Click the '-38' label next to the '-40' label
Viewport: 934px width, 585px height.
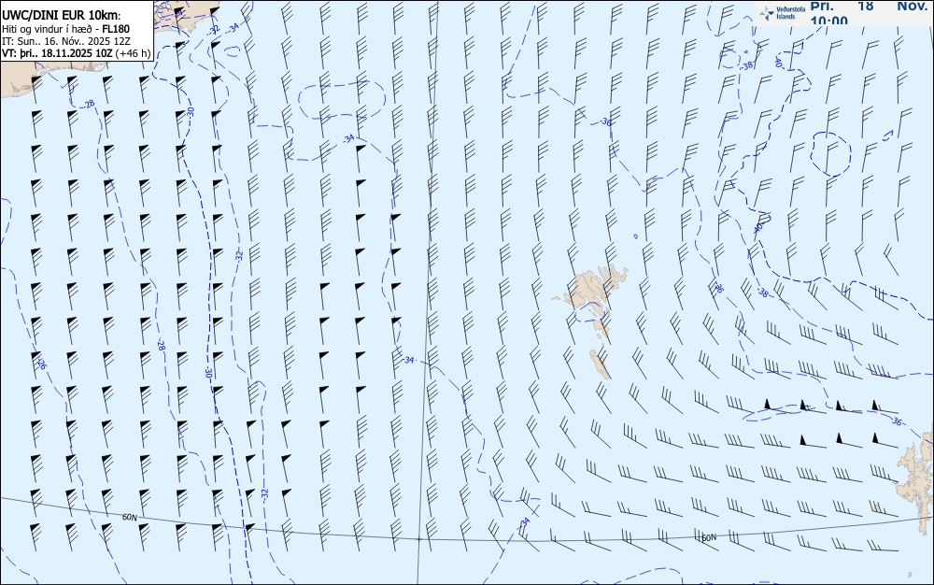[x=747, y=65]
